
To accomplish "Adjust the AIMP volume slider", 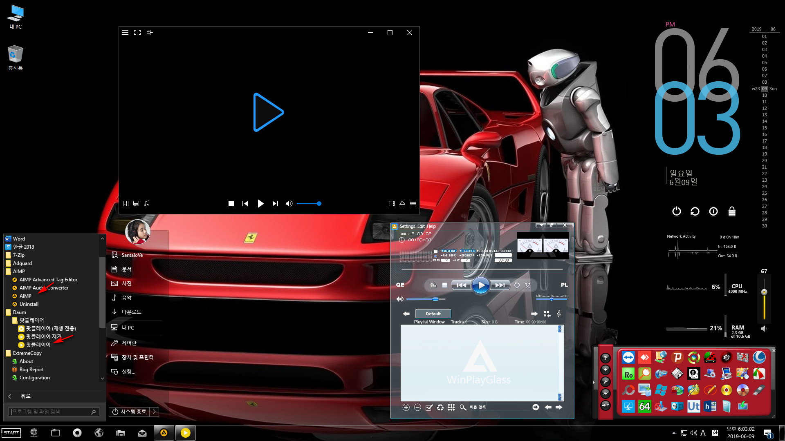I will coord(426,299).
